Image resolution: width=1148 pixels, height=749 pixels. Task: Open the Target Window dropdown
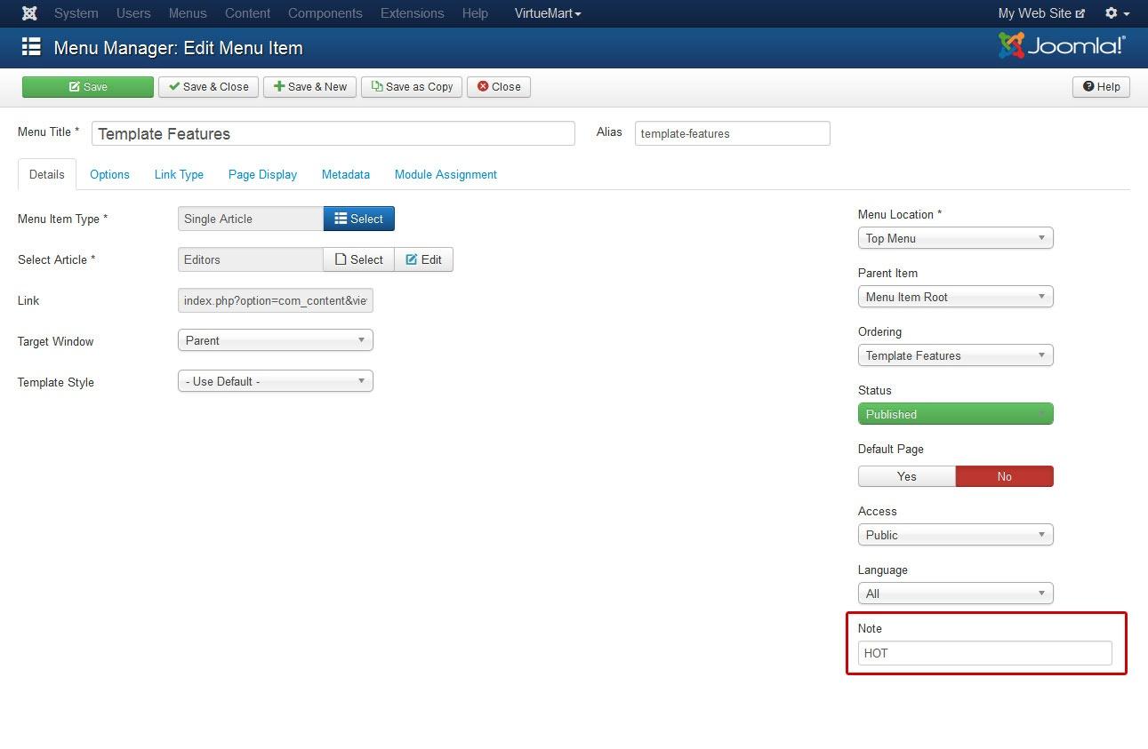275,340
